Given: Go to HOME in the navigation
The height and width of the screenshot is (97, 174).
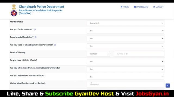Looking at the screenshot, I should [x=125, y=7].
